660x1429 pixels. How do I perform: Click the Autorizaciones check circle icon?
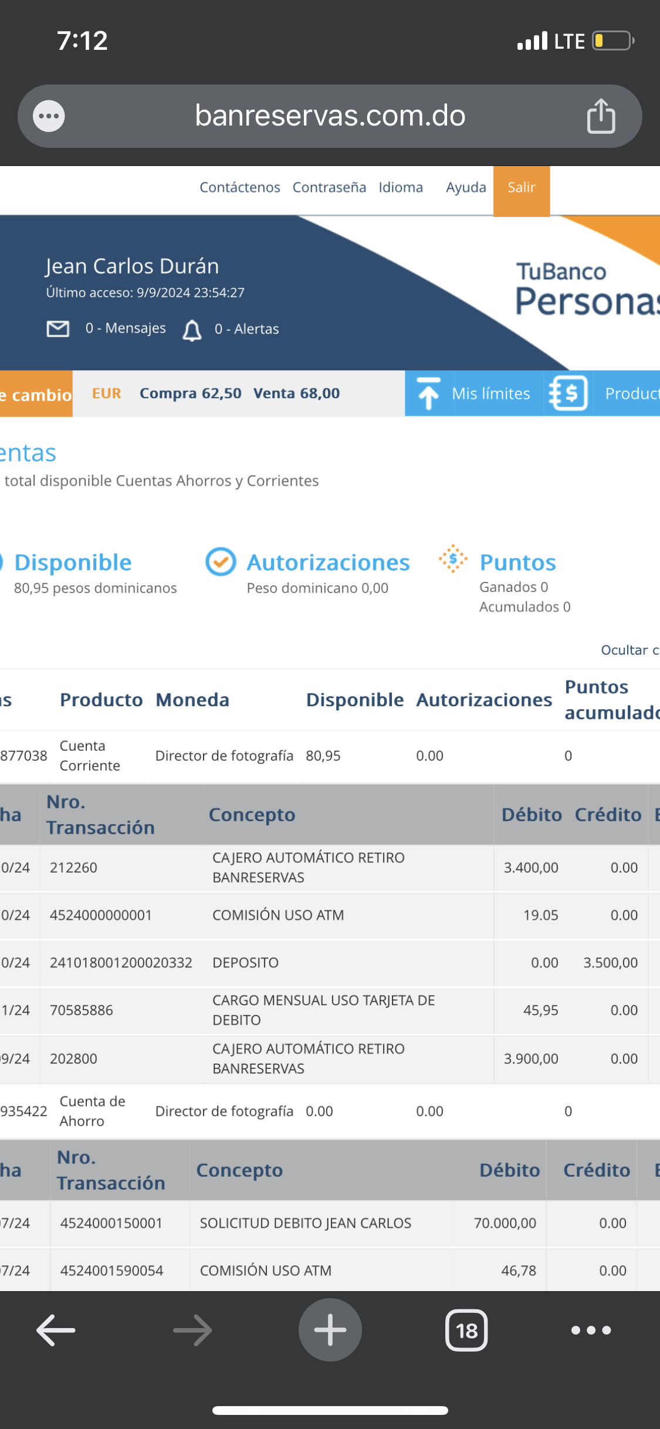(x=221, y=562)
